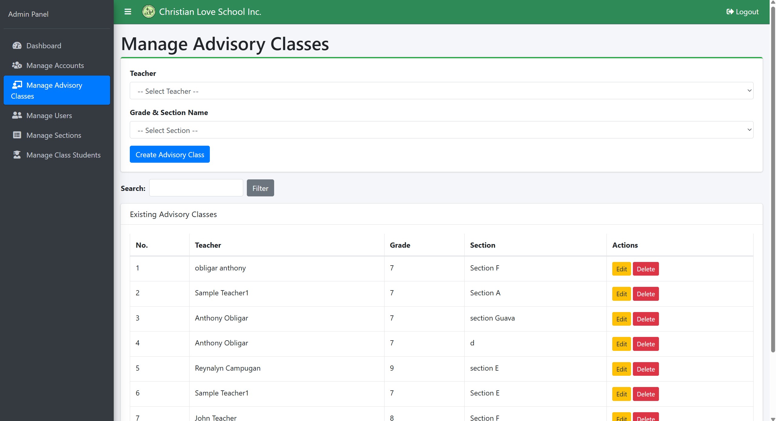776x421 pixels.
Task: Click the Search input field
Action: click(196, 188)
